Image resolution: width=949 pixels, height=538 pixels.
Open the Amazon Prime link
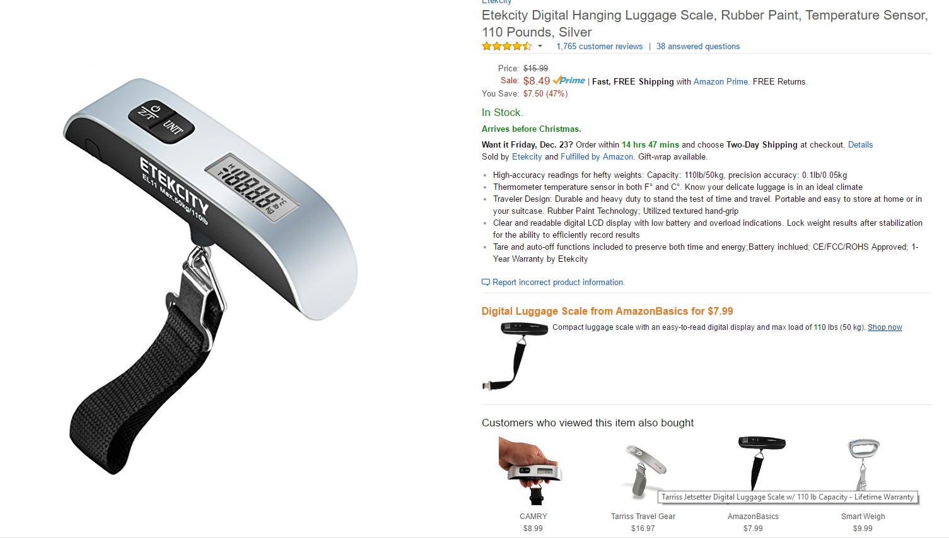click(x=721, y=81)
